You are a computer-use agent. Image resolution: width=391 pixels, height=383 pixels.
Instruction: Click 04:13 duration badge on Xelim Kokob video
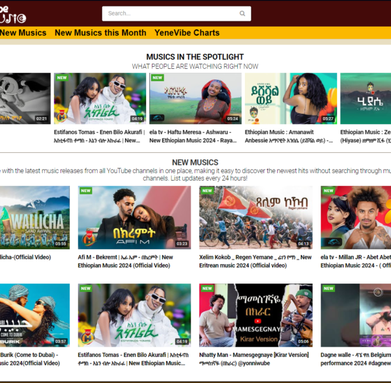[303, 244]
